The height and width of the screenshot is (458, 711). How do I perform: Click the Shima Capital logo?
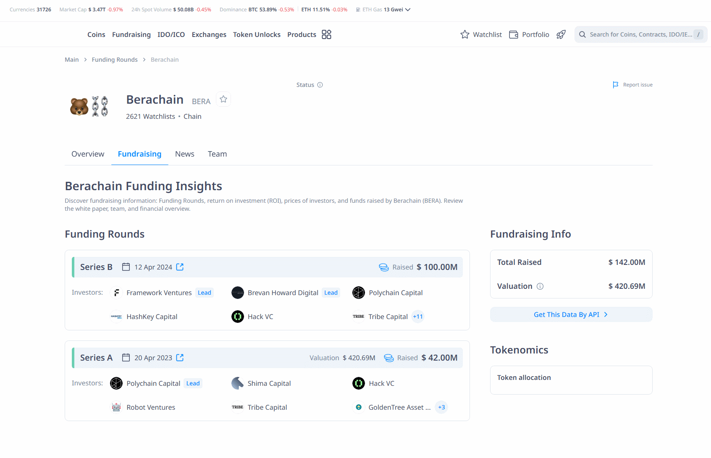click(x=238, y=383)
